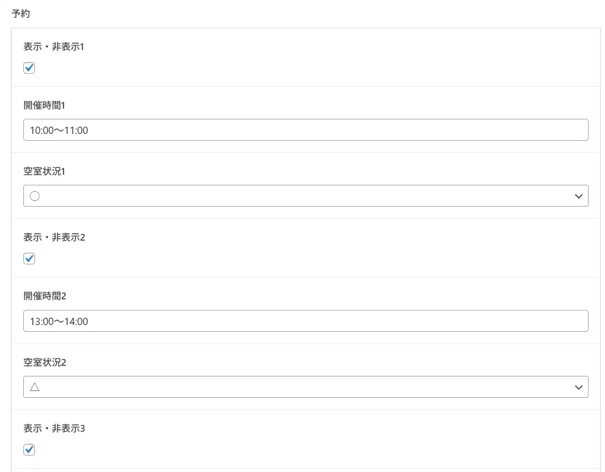The image size is (605, 472).
Task: Open the 空室状況1 dropdown
Action: pyautogui.click(x=306, y=196)
